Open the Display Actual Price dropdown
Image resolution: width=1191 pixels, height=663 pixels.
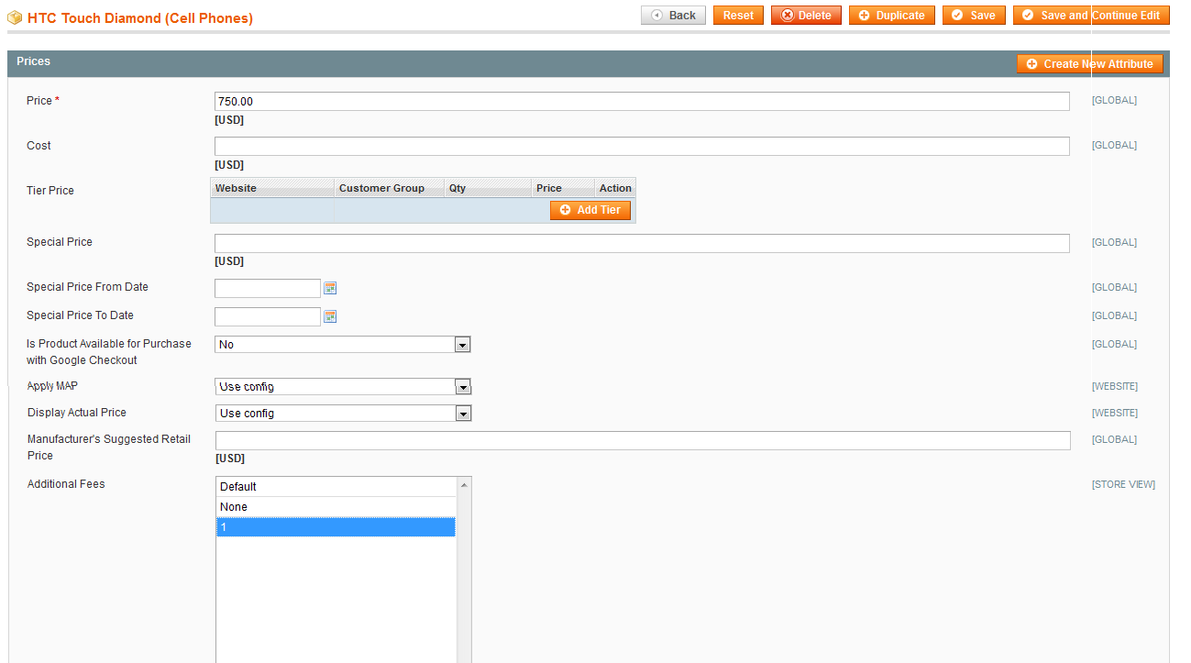(x=343, y=414)
